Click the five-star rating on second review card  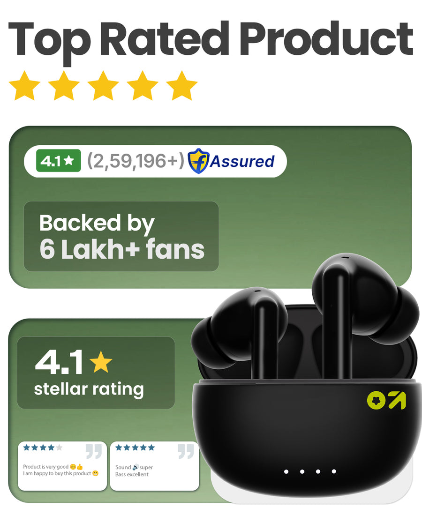tap(135, 448)
